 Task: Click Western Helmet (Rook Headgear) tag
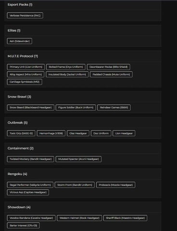(x=79, y=218)
